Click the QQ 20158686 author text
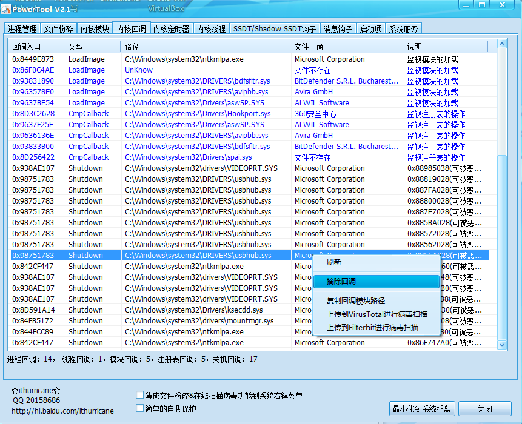The image size is (522, 424). click(x=36, y=400)
